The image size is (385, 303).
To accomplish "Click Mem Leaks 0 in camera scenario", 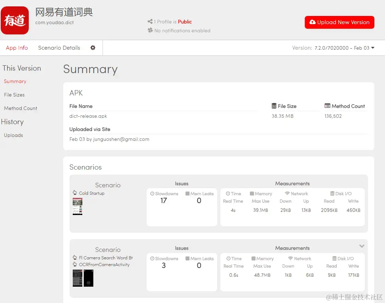I will 199,265.
